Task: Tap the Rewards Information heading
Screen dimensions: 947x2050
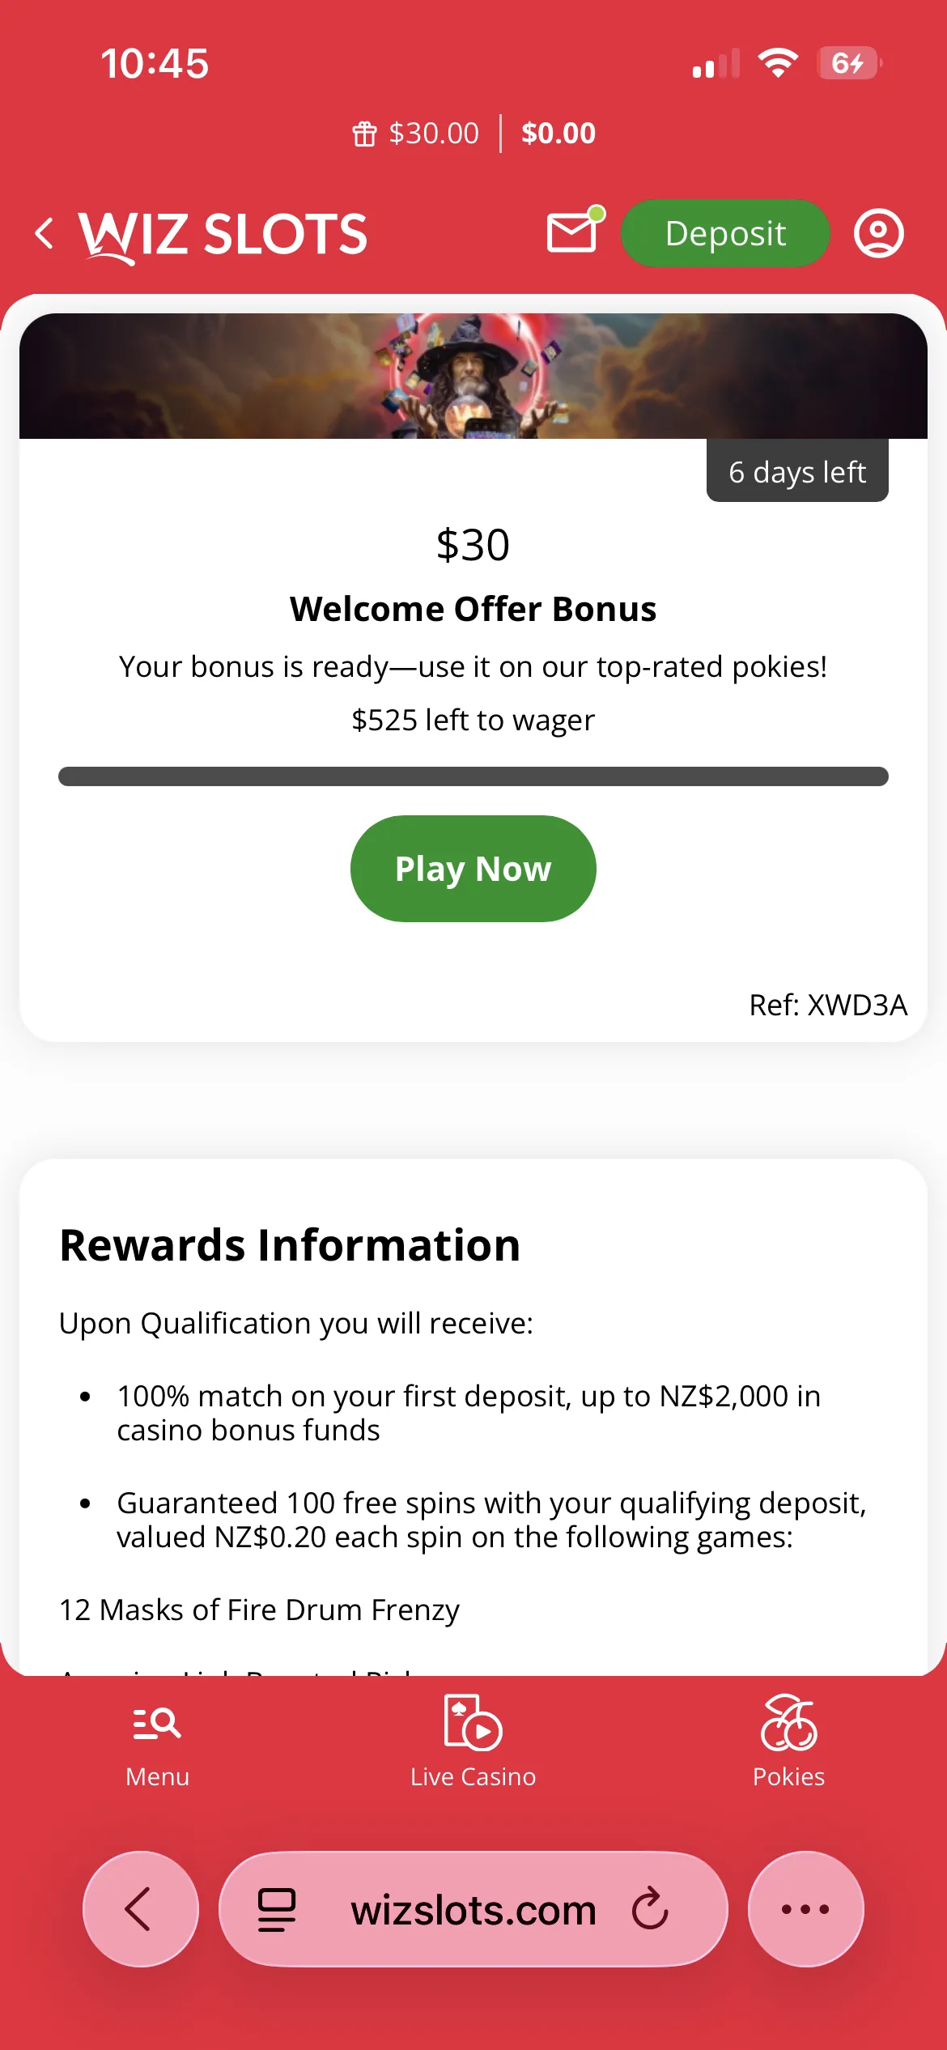Action: pos(290,1245)
